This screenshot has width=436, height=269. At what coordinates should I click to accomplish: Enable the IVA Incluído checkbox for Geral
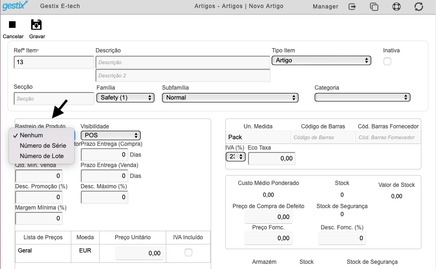[188, 252]
